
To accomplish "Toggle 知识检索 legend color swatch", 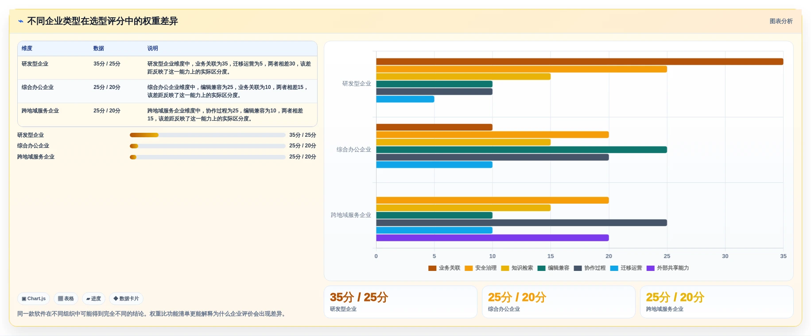I will 505,268.
